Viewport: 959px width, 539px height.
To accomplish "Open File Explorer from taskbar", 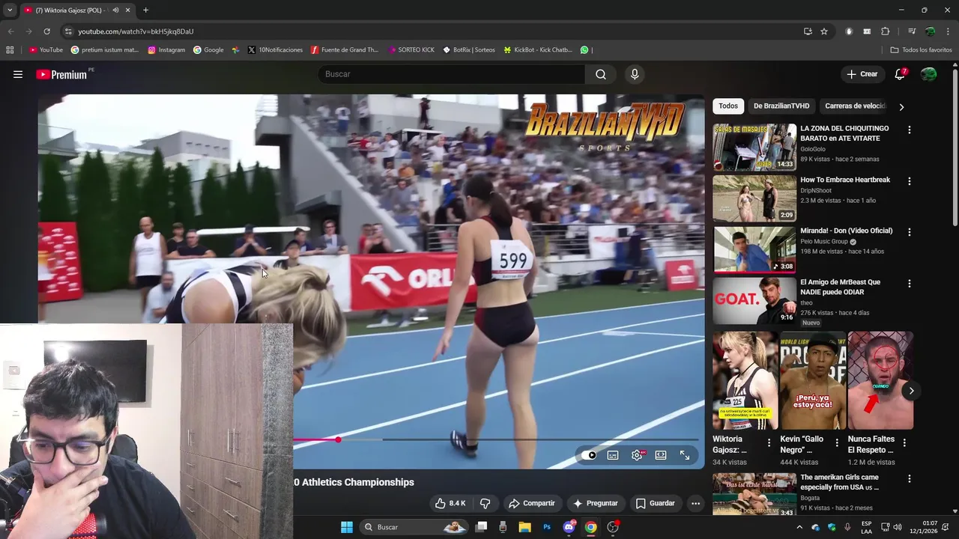I will (525, 527).
